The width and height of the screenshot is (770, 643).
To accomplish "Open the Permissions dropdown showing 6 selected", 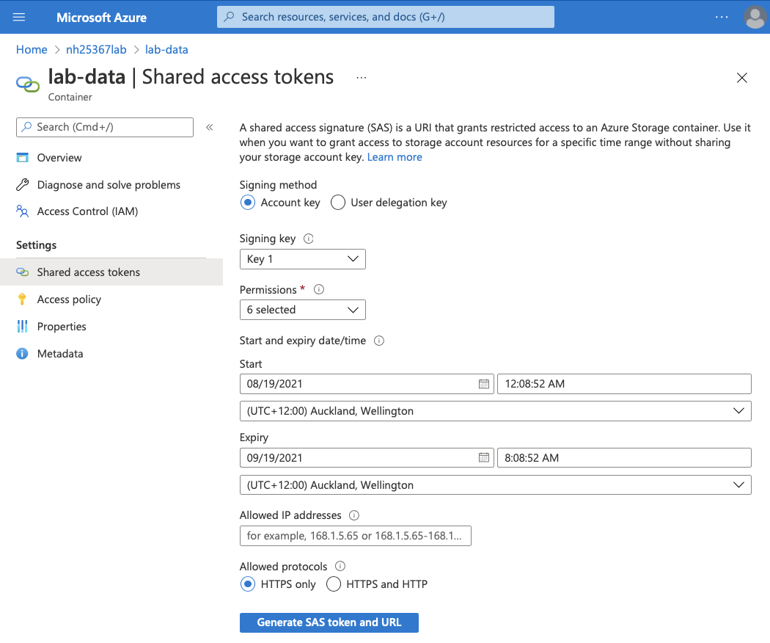I will click(x=302, y=310).
